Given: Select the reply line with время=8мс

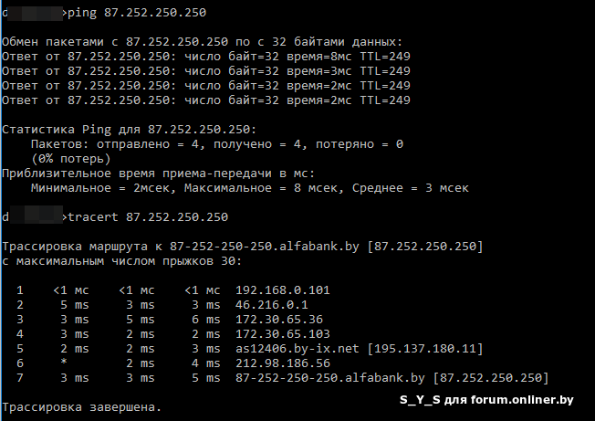Looking at the screenshot, I should click(206, 57).
